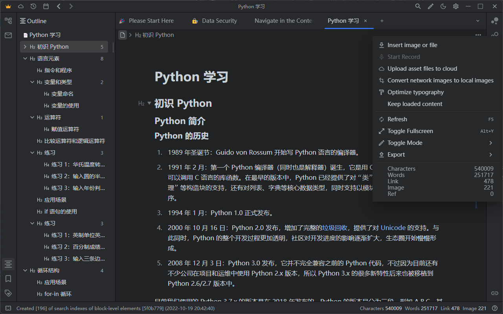Add a new tab with plus button
The image size is (503, 314).
click(x=382, y=21)
